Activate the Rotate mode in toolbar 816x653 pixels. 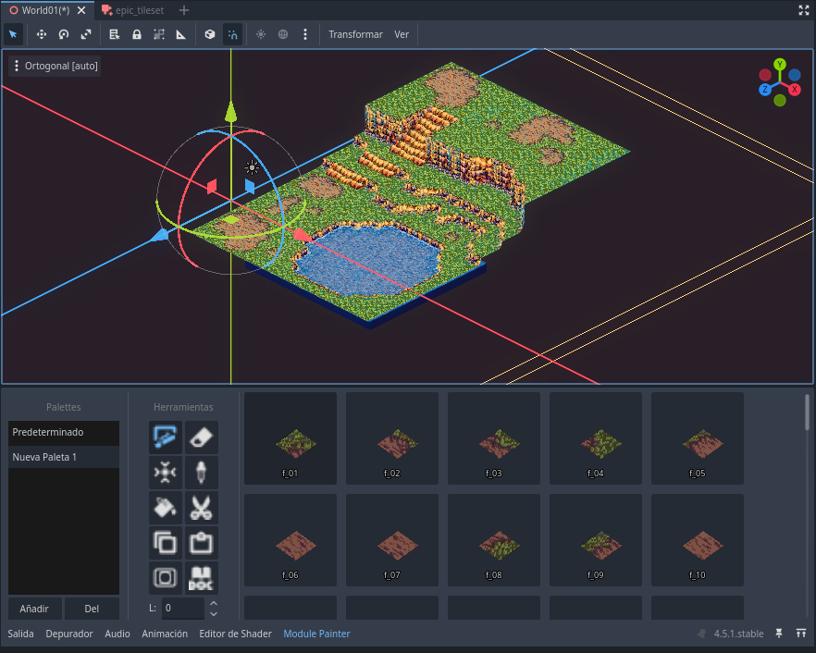click(x=64, y=34)
